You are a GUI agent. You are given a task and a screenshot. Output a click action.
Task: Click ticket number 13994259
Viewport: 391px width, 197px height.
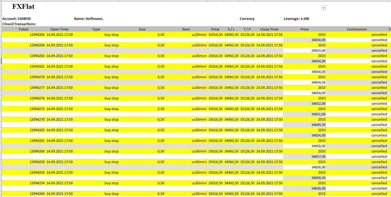click(x=37, y=162)
